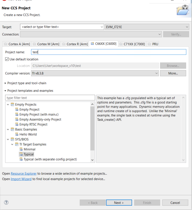Open the Compiler version dropdown
This screenshot has width=192, height=210.
pos(157,73)
